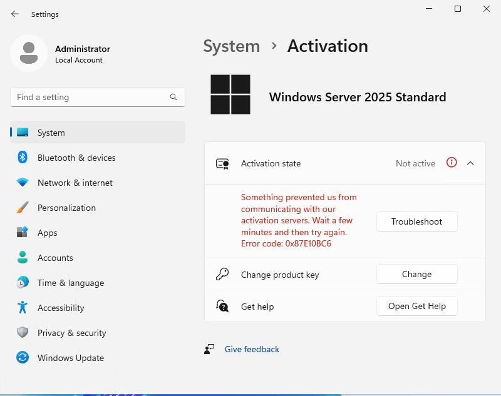Image resolution: width=501 pixels, height=396 pixels.
Task: Focus the Find a setting search box
Action: [x=98, y=97]
